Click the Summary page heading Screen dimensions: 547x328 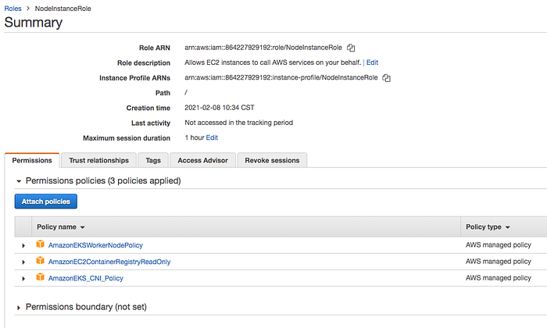point(33,23)
